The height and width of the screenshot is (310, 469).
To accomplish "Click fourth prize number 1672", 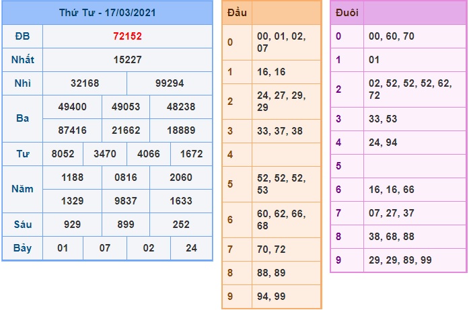I will click(191, 154).
